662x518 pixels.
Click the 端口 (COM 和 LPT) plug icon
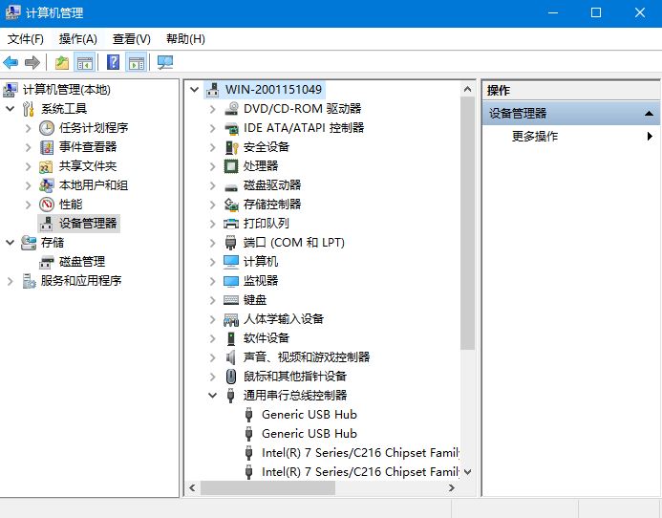point(230,243)
